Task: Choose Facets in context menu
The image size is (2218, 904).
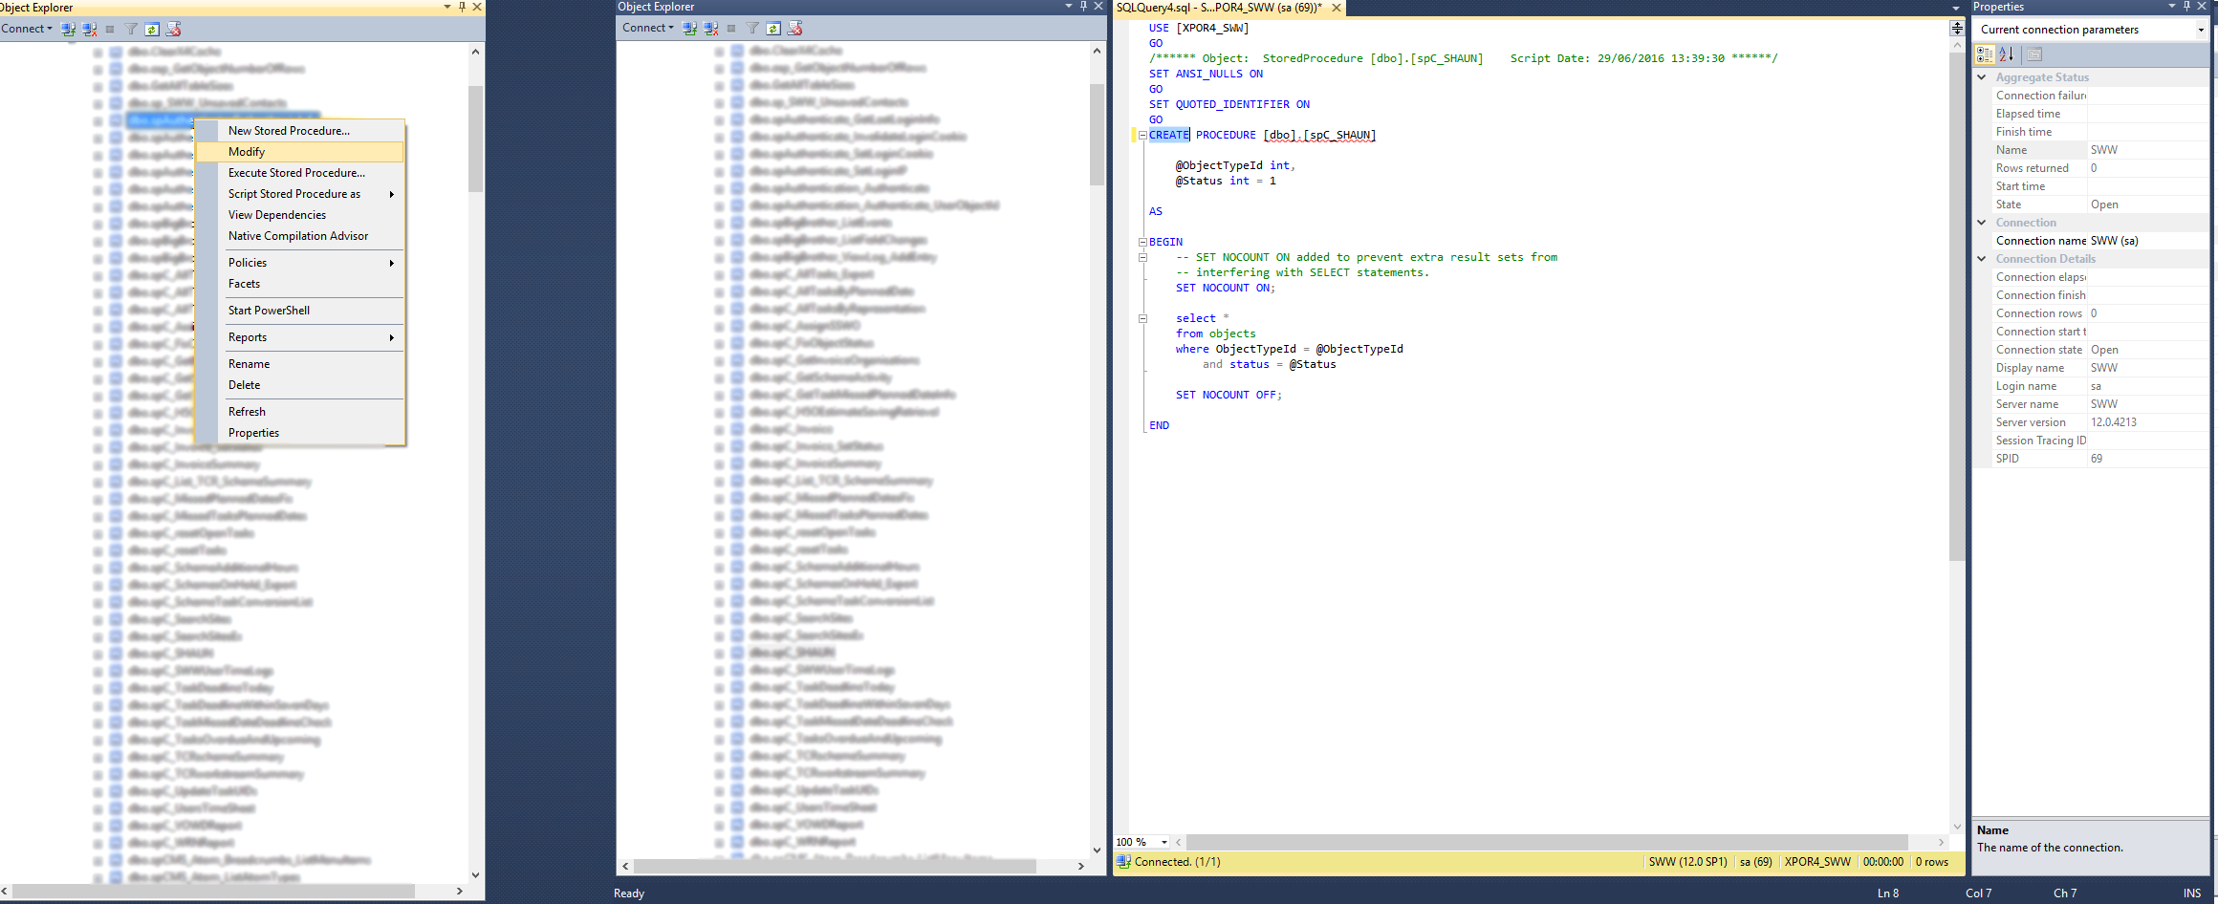Action: click(x=299, y=284)
